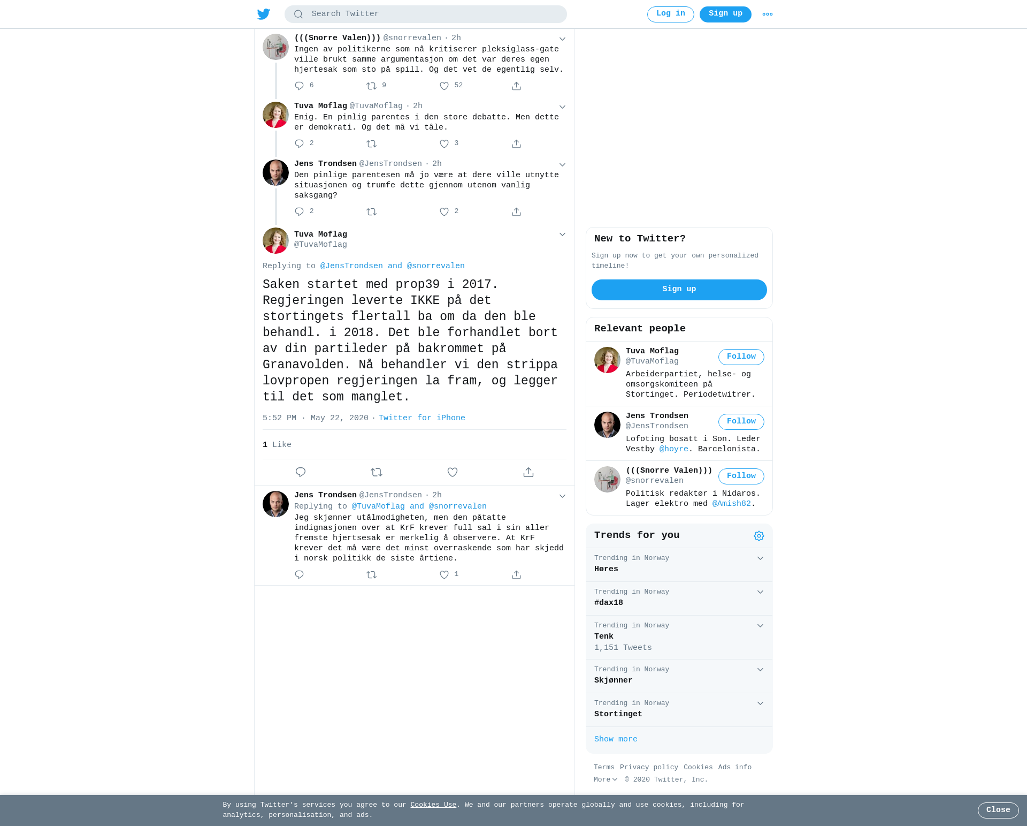1027x826 pixels.
Task: Reply to the main Tuva Moflag tweet
Action: coord(301,472)
